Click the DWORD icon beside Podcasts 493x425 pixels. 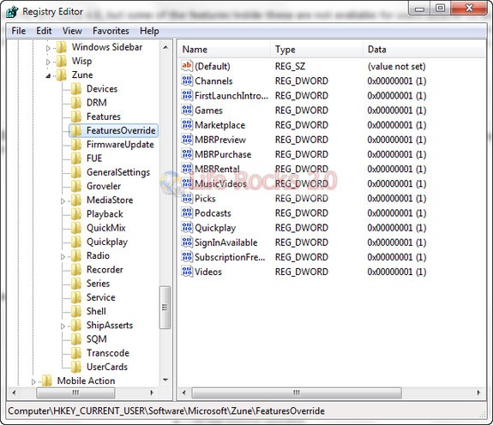(187, 212)
